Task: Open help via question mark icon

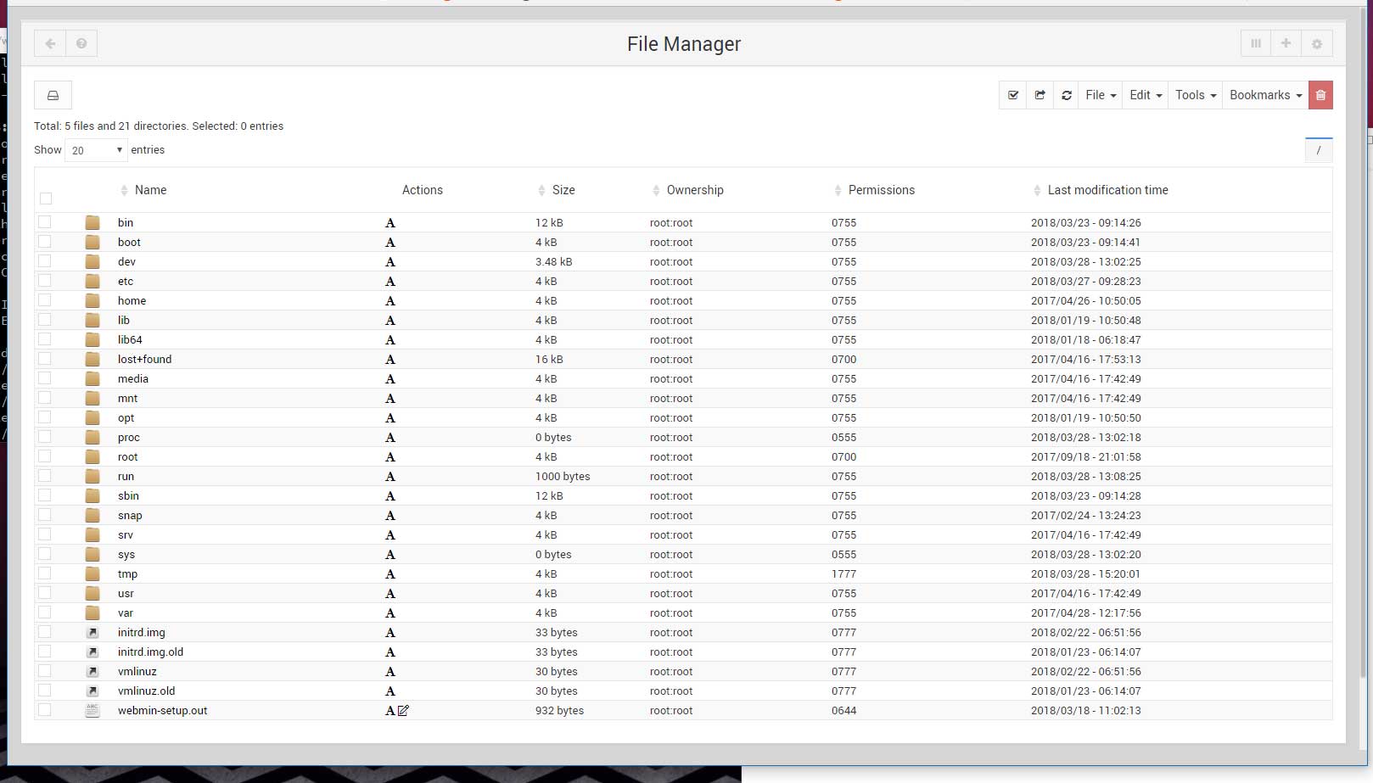Action: pos(81,43)
